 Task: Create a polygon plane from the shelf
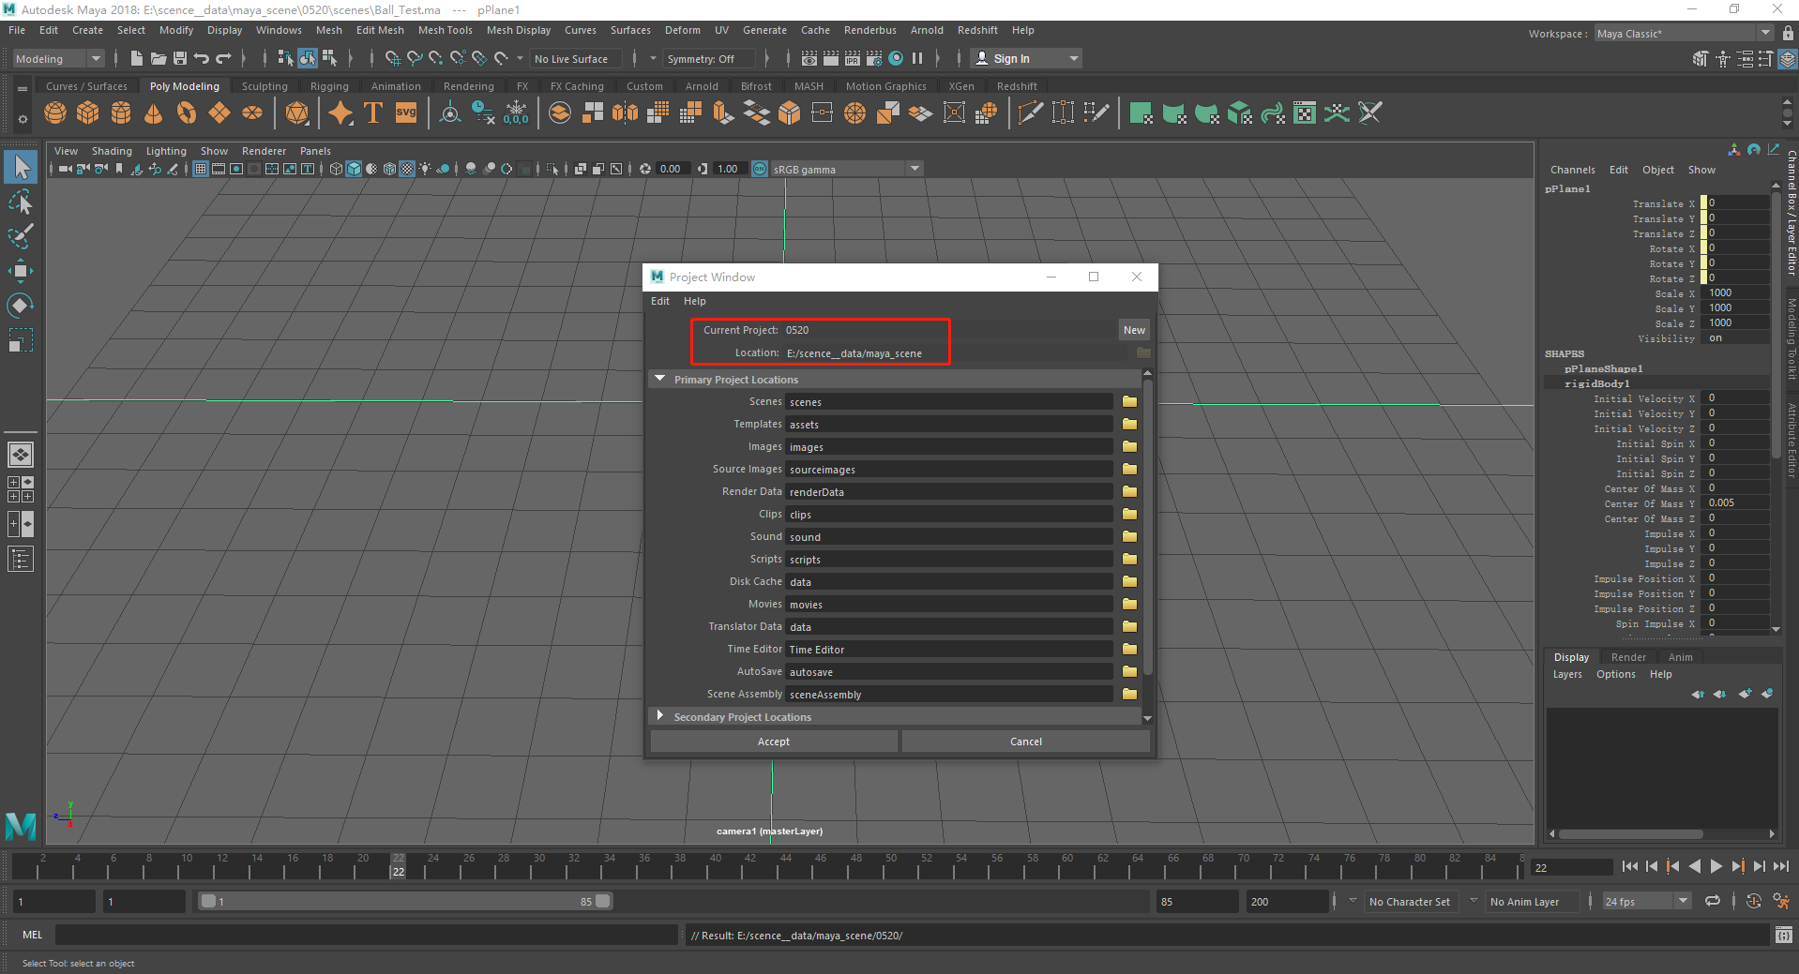point(219,113)
